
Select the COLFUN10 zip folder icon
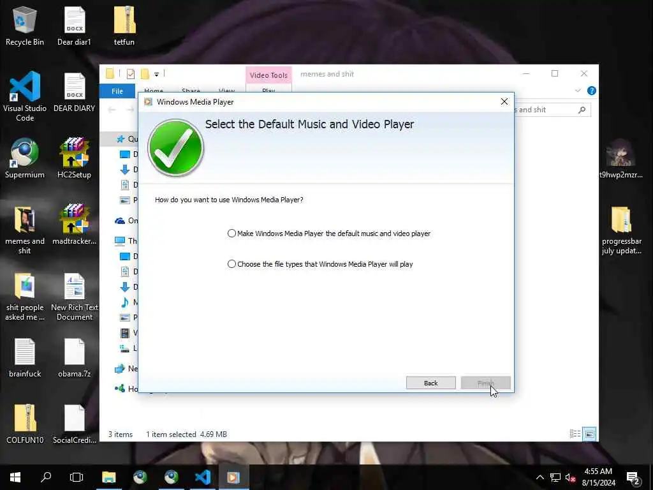[25, 424]
